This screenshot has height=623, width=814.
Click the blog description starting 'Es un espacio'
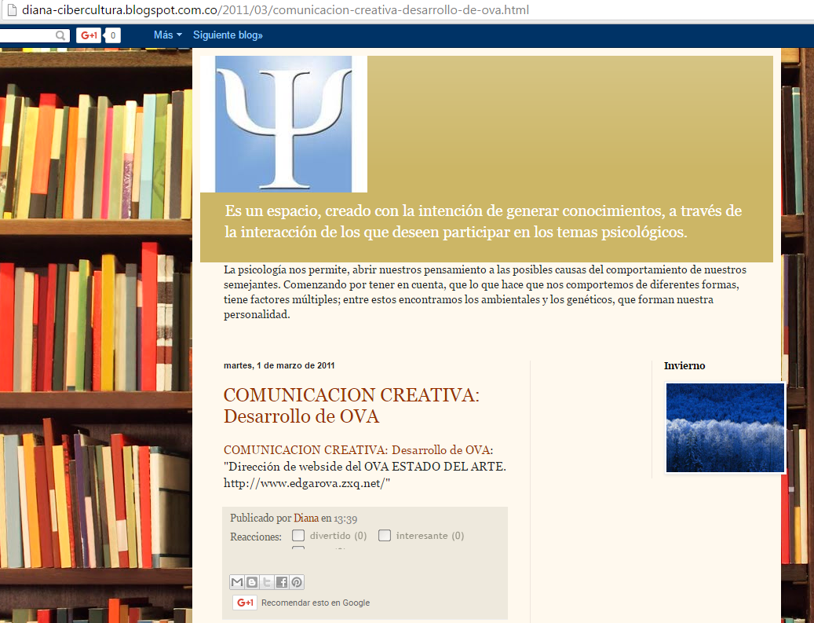[483, 222]
